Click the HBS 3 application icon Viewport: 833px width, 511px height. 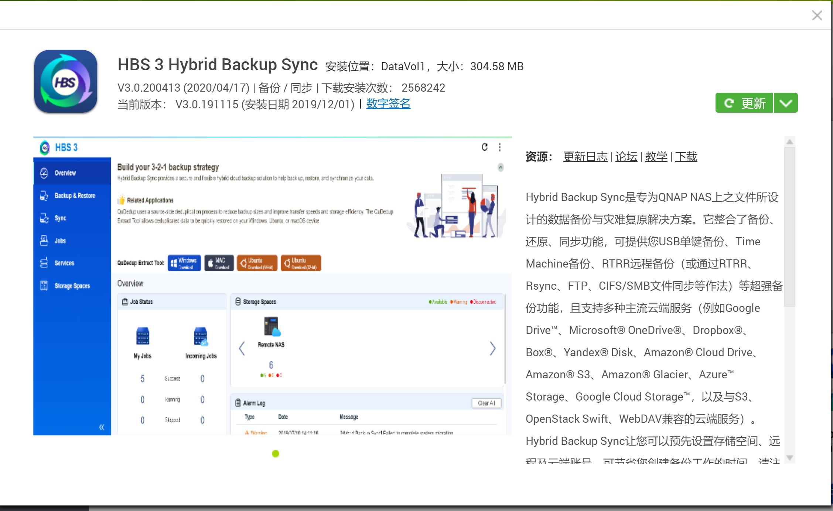(65, 82)
